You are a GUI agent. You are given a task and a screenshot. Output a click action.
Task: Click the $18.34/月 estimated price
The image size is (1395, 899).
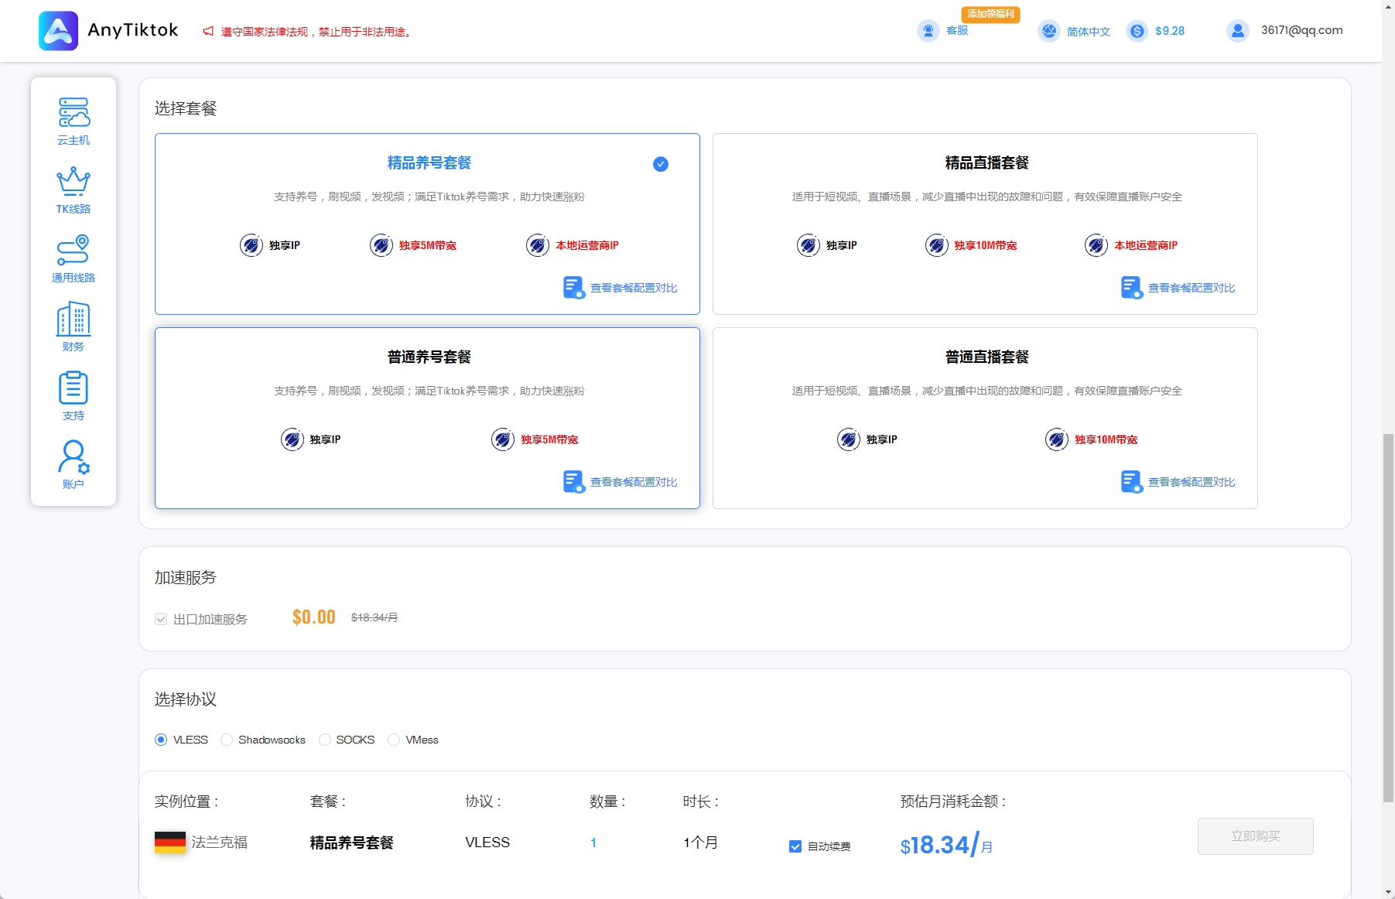click(x=946, y=845)
